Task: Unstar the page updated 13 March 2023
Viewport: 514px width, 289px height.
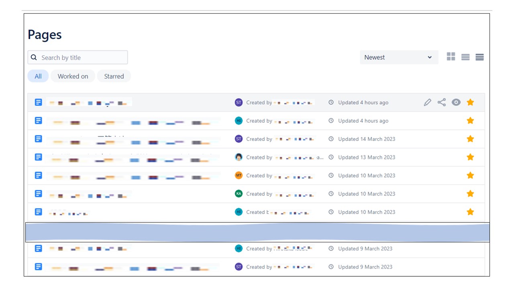Action: point(470,157)
